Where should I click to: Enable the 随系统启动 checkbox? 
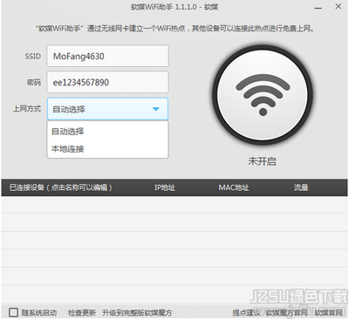pyautogui.click(x=13, y=313)
